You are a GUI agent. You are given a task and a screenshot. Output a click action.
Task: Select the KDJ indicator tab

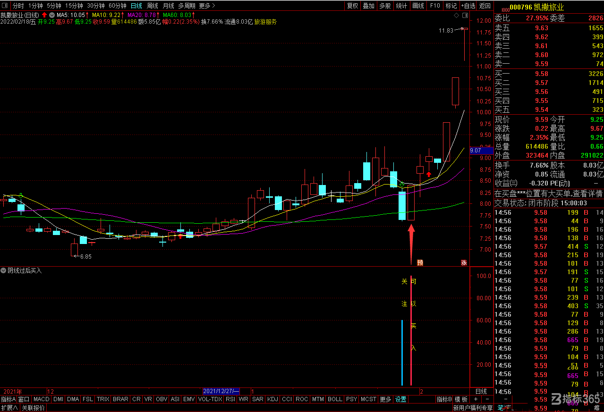click(272, 399)
